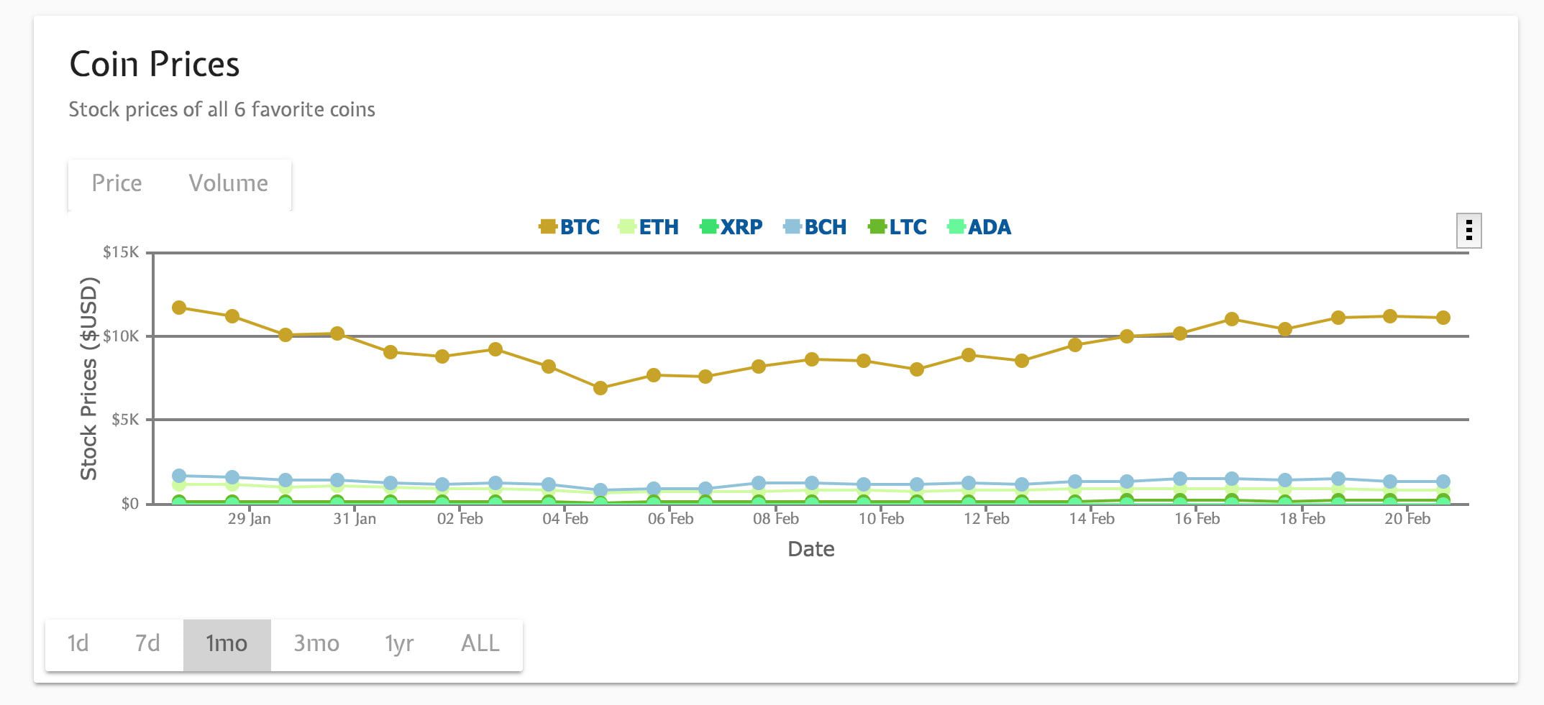Image resolution: width=1544 pixels, height=705 pixels.
Task: Click the LTC legend marker icon
Action: click(x=877, y=227)
